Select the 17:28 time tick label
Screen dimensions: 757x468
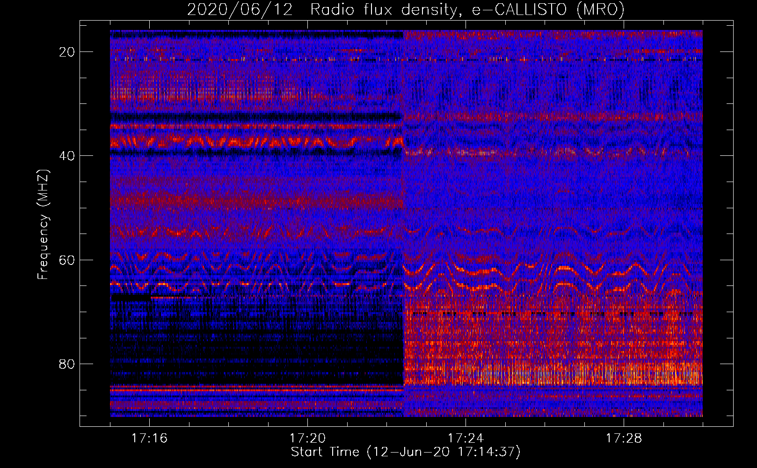click(624, 439)
